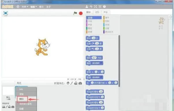Select 复制 (Duplicate) in the context menu
The width and height of the screenshot is (174, 111).
click(26, 94)
